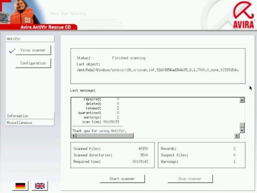Click the vertical scrollbar thumb in message box
This screenshot has width=257, height=193.
click(242, 125)
